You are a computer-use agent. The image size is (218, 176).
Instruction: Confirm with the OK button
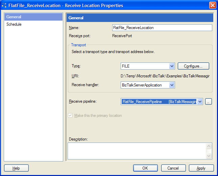(x=145, y=168)
